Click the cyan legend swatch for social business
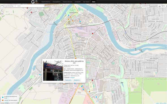Image resolution: width=167 pixels, height=104 pixels. click(3, 97)
